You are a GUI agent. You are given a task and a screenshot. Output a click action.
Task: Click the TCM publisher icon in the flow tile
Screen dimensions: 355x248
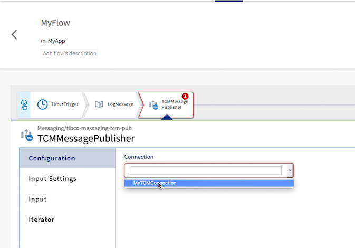coord(153,105)
